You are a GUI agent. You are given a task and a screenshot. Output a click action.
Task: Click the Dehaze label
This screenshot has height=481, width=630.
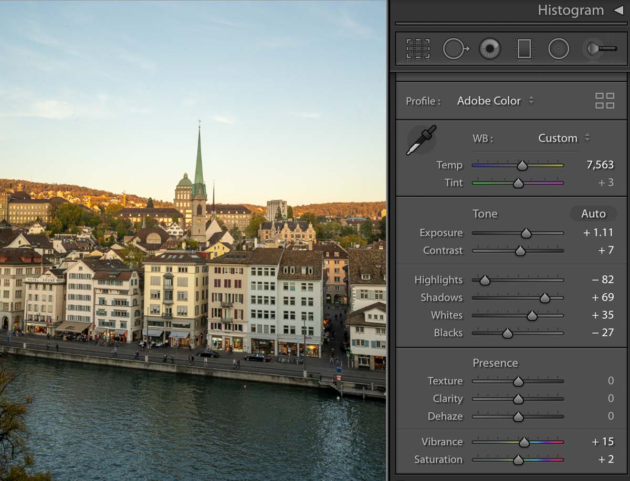[x=445, y=416]
